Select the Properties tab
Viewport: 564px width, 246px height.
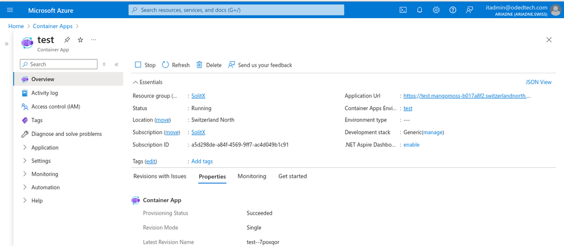[212, 177]
